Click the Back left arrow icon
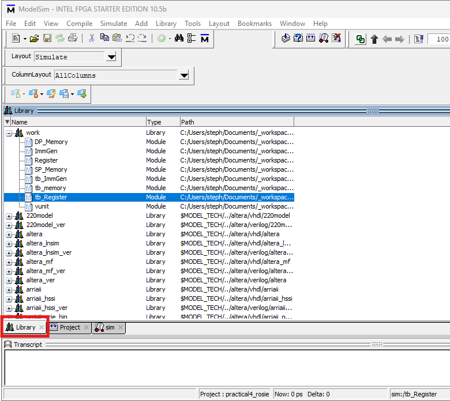 point(387,39)
